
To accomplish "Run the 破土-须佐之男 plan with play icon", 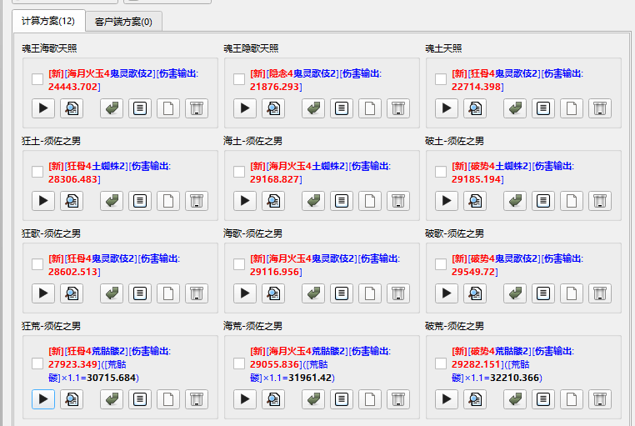I will point(447,201).
